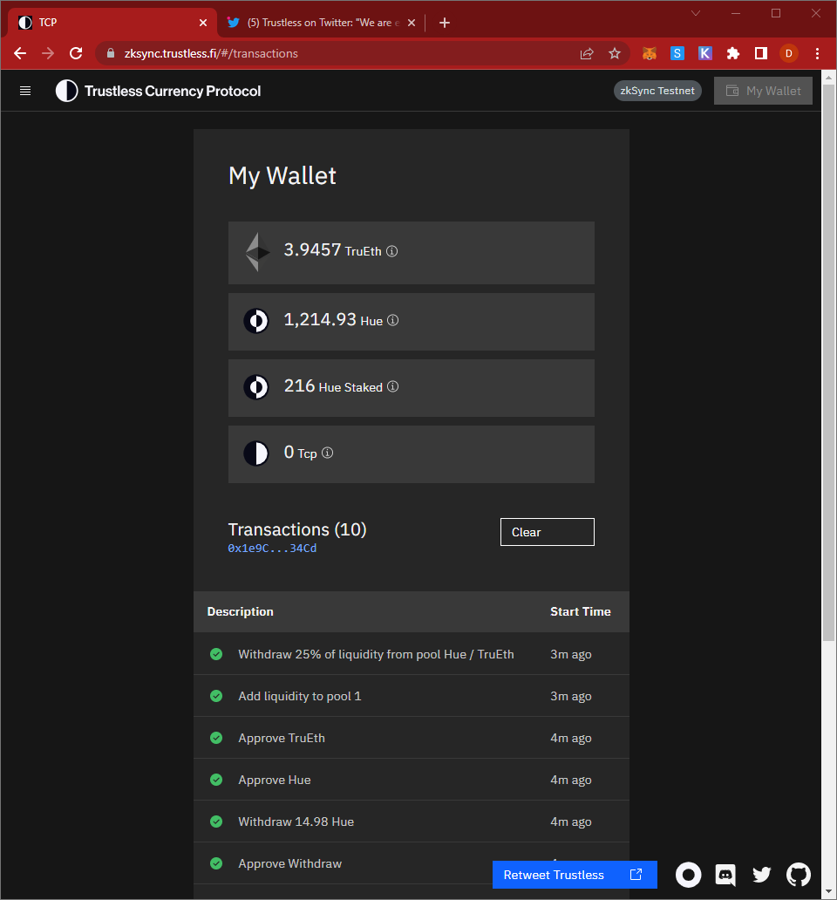
Task: Click the Trustless Currency Protocol logo
Action: coord(158,91)
